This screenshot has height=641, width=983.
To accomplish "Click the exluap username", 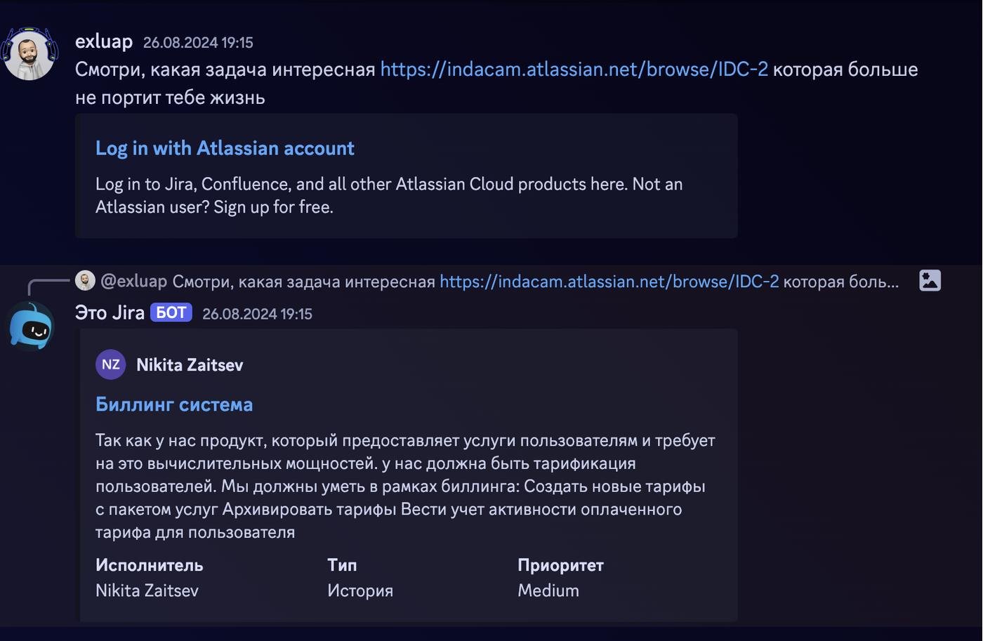I will 104,41.
